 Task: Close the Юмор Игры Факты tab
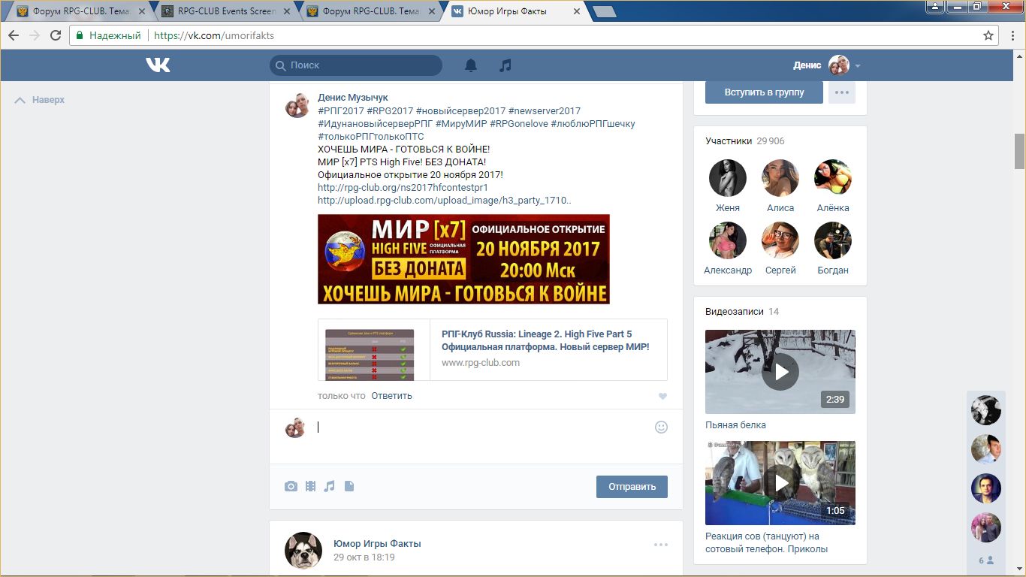pos(576,11)
